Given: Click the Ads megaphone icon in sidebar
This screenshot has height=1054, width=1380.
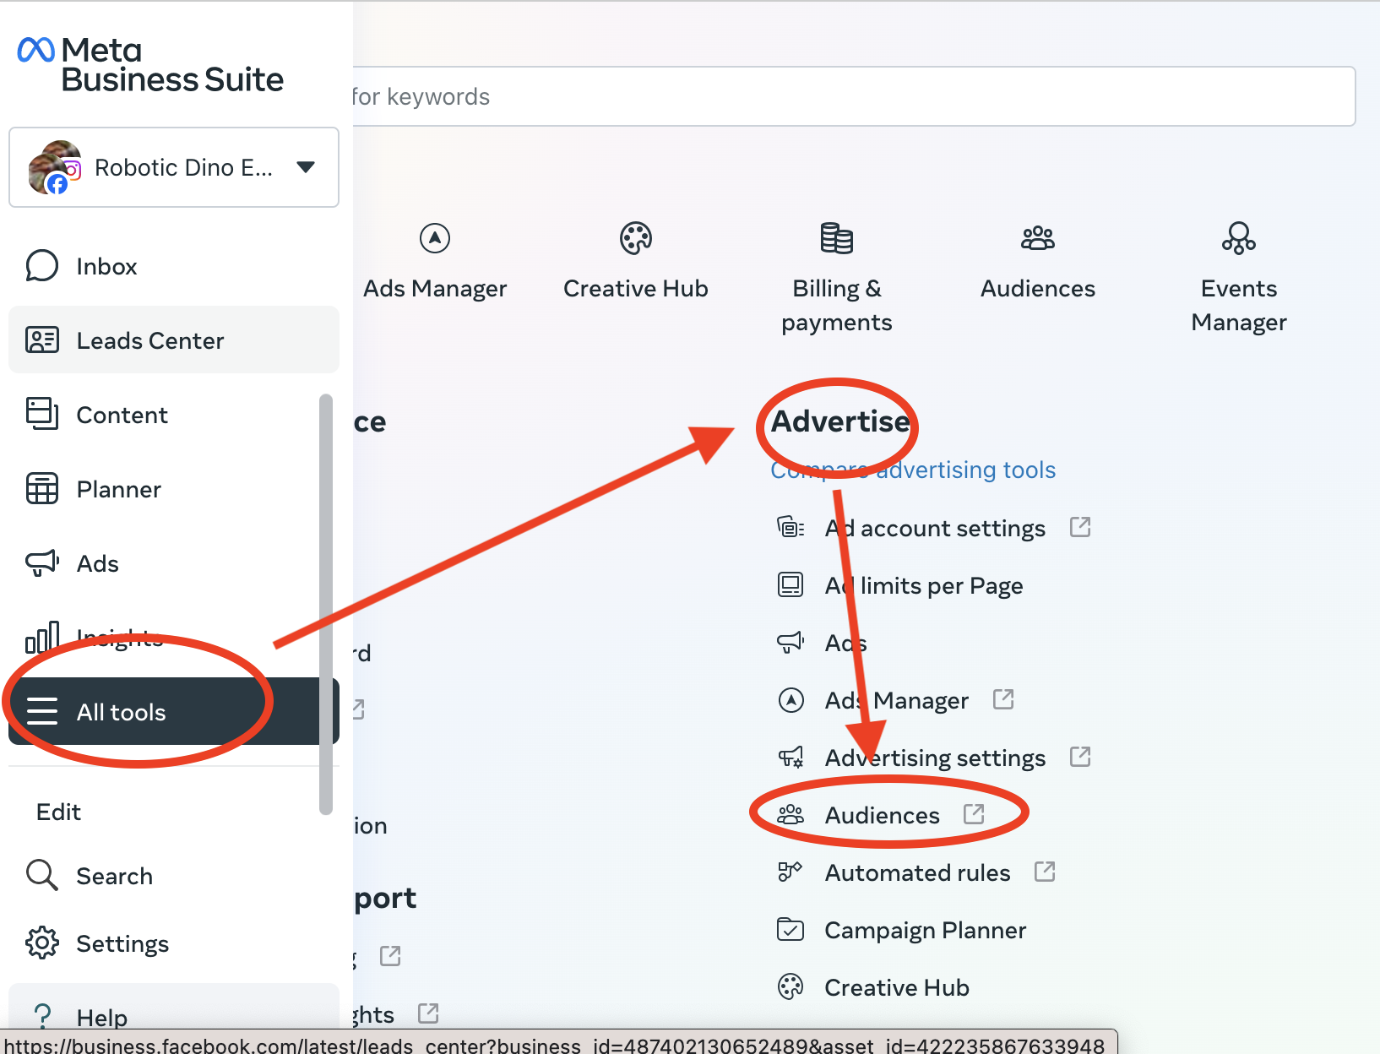Looking at the screenshot, I should (x=42, y=563).
